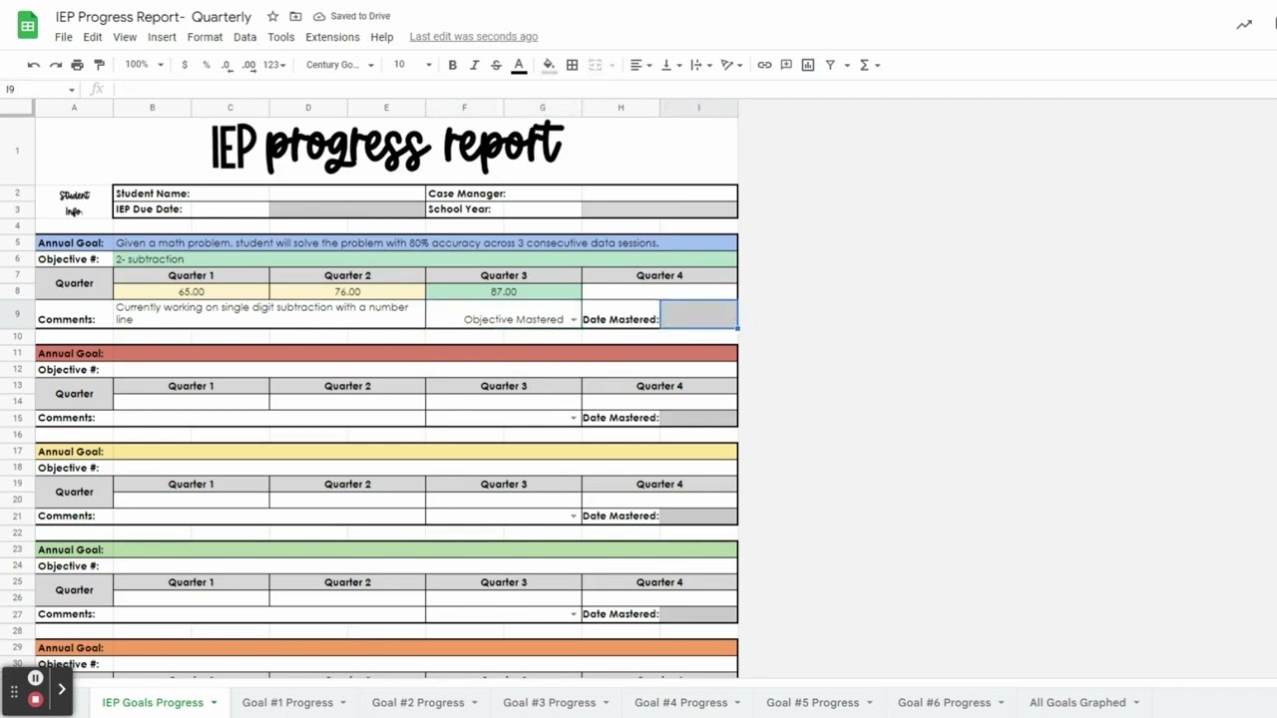Open the File menu
This screenshot has height=718, width=1277.
(x=64, y=37)
